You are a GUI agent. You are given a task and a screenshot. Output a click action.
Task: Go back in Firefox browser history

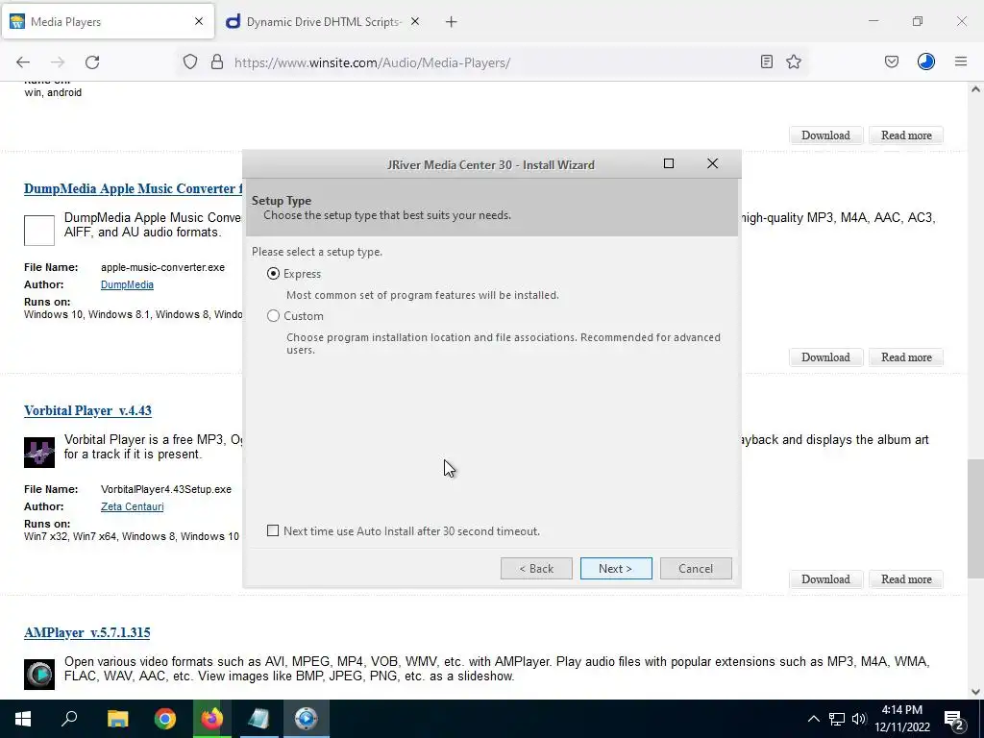coord(23,62)
